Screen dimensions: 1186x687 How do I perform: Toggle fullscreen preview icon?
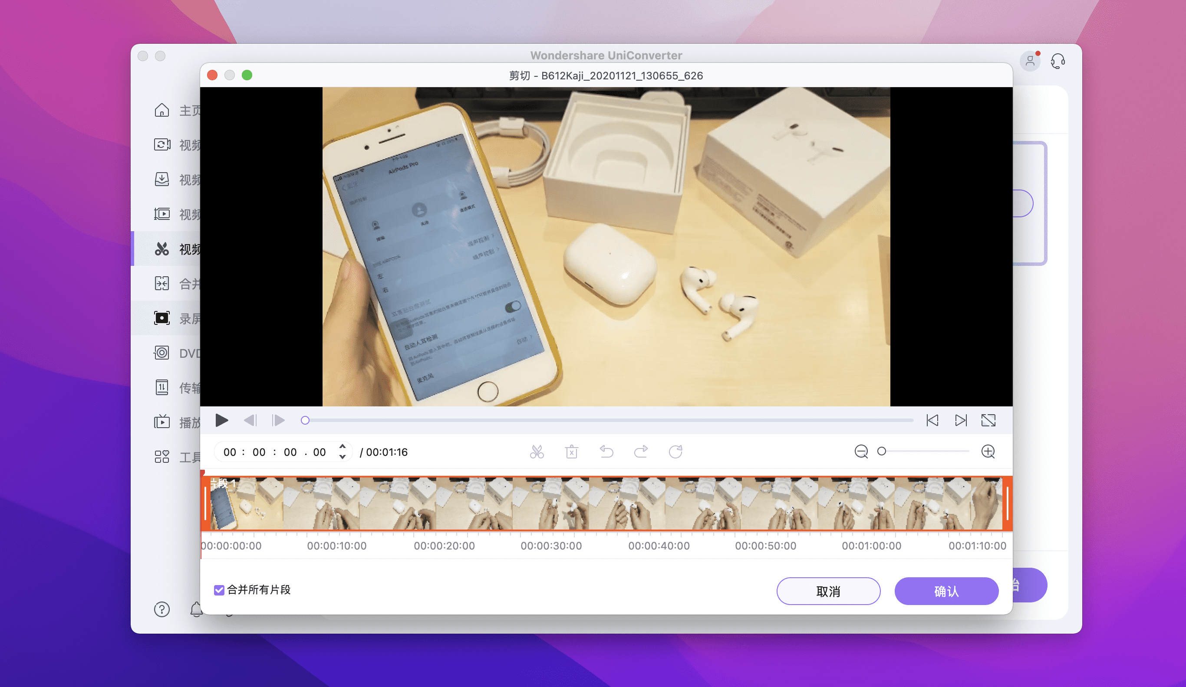pos(988,420)
